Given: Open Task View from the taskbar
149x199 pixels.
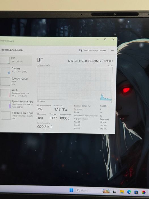Looking at the screenshot, I should point(114,192).
